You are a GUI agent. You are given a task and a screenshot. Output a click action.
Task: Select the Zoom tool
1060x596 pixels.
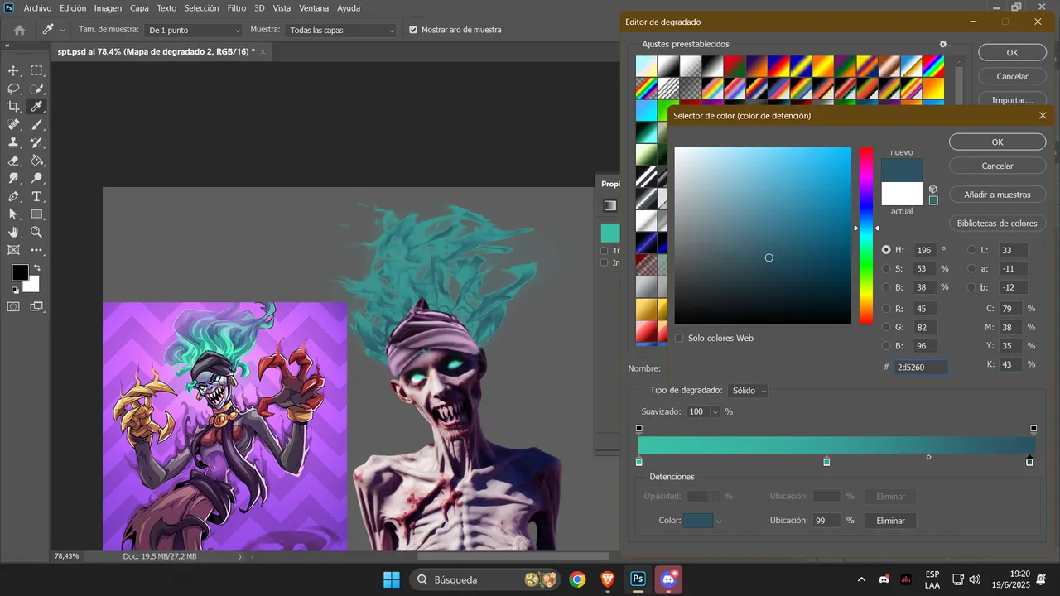[x=37, y=233]
